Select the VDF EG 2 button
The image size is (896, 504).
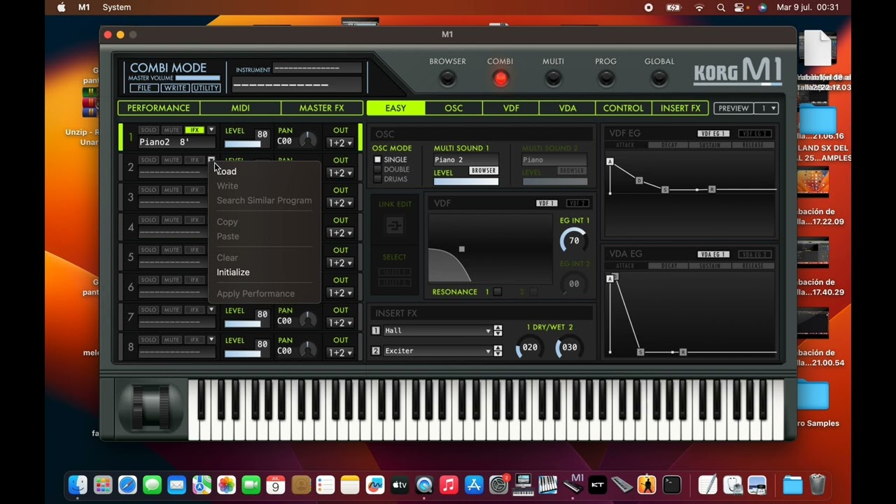point(755,134)
